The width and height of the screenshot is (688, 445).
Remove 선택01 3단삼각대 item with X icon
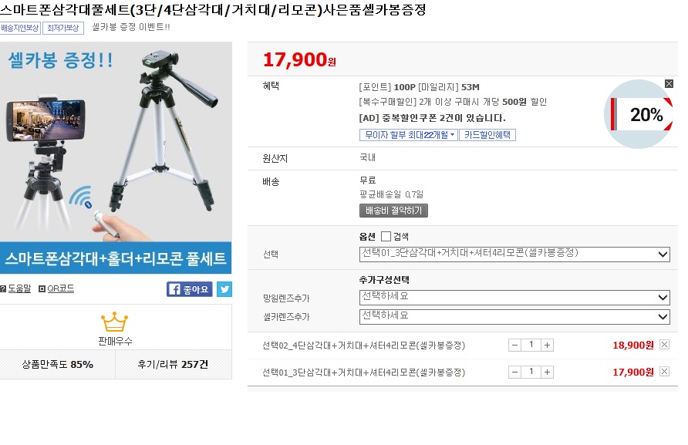tap(664, 372)
